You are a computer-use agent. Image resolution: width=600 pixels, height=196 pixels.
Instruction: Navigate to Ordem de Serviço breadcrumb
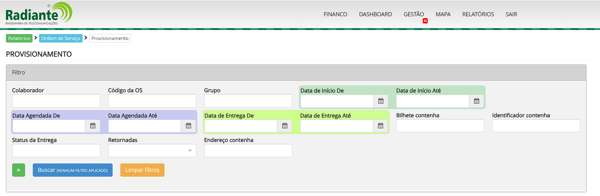coord(61,38)
